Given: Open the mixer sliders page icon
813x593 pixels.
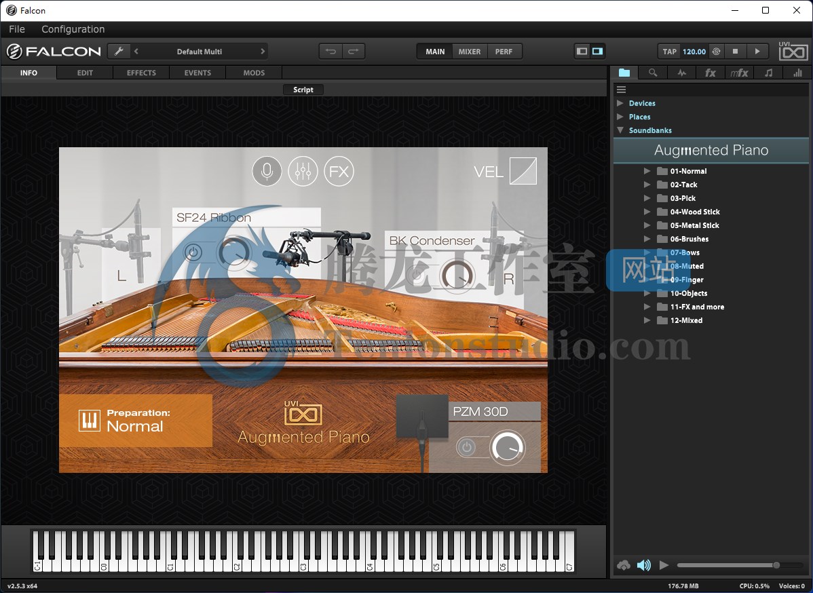Looking at the screenshot, I should pos(303,171).
